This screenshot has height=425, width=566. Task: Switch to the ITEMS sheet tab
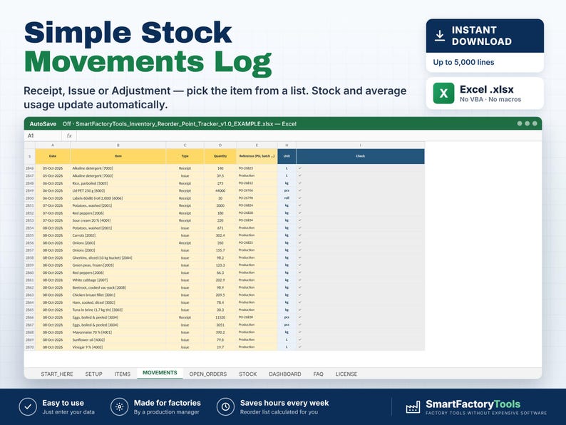(x=123, y=374)
